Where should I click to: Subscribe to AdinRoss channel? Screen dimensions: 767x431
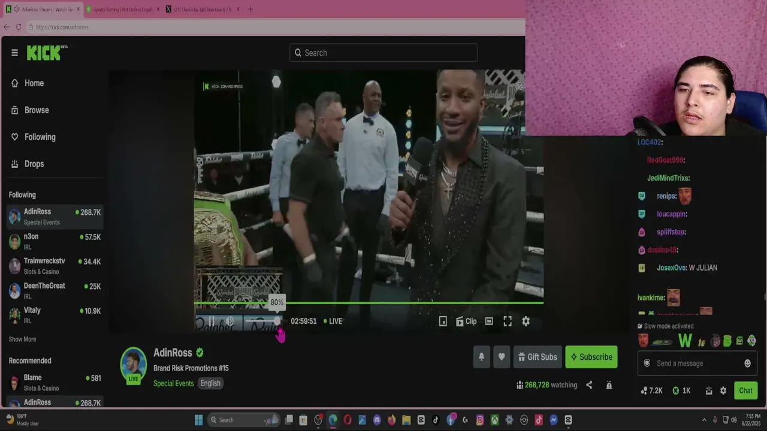click(x=591, y=357)
